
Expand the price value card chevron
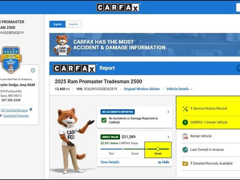[168, 137]
